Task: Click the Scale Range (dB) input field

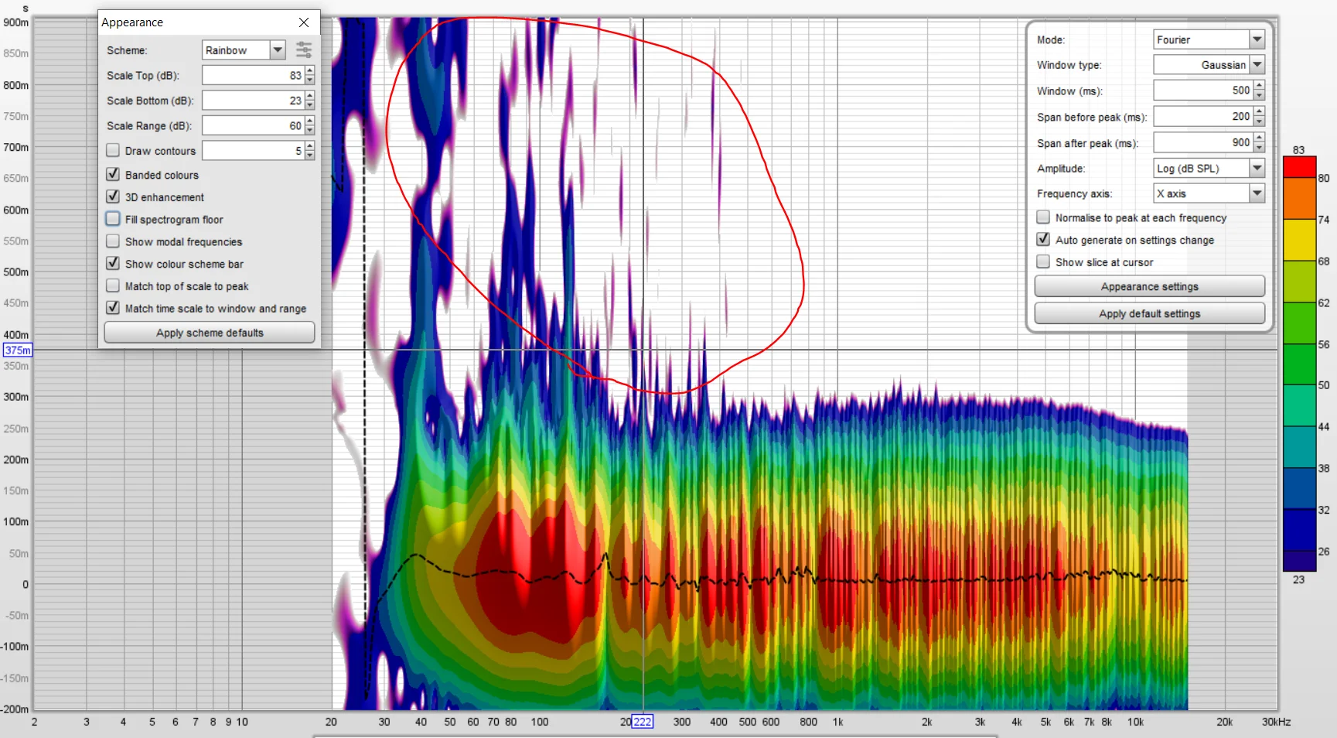Action: point(254,125)
